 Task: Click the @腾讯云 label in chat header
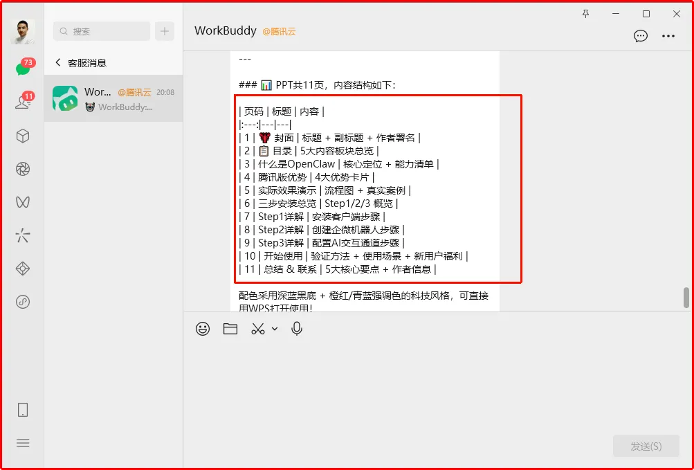279,31
